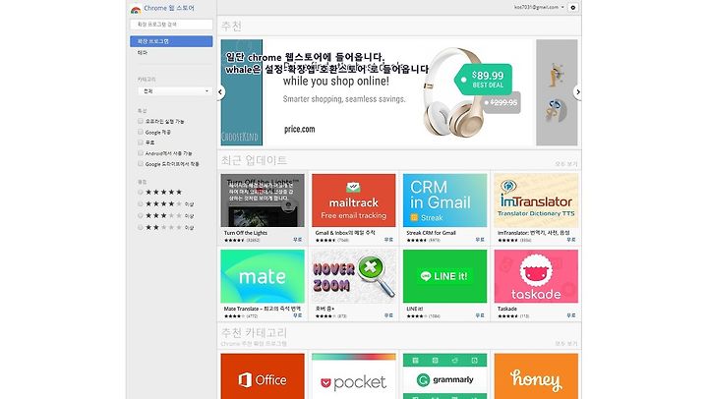Click the Mate Translate title text
Screen dimensions: 708x399
(x=263, y=309)
